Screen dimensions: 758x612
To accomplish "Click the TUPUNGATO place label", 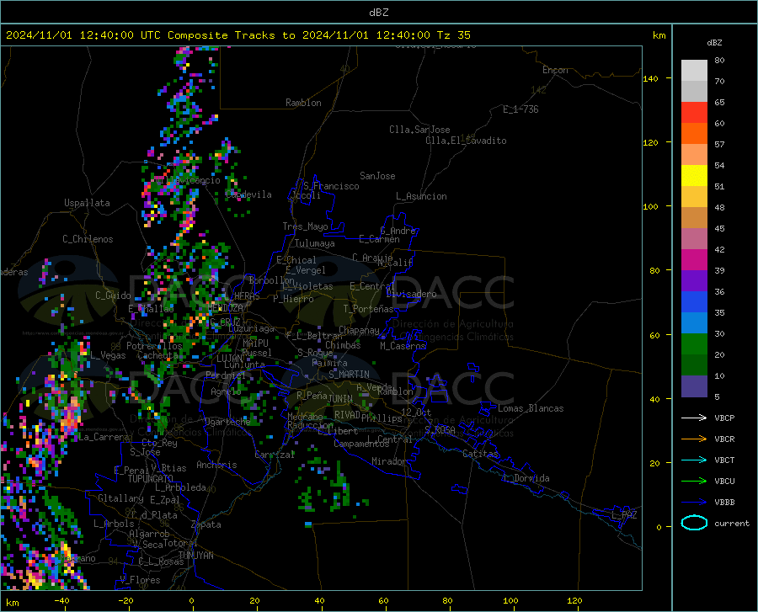I will click(151, 479).
